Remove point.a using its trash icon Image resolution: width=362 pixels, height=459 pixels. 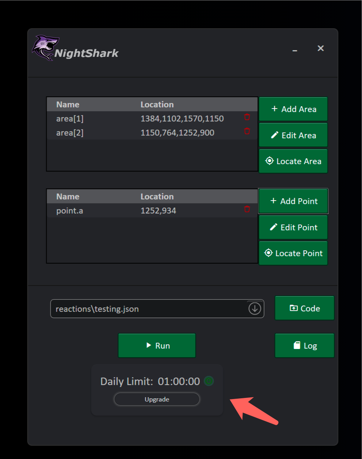(x=247, y=209)
